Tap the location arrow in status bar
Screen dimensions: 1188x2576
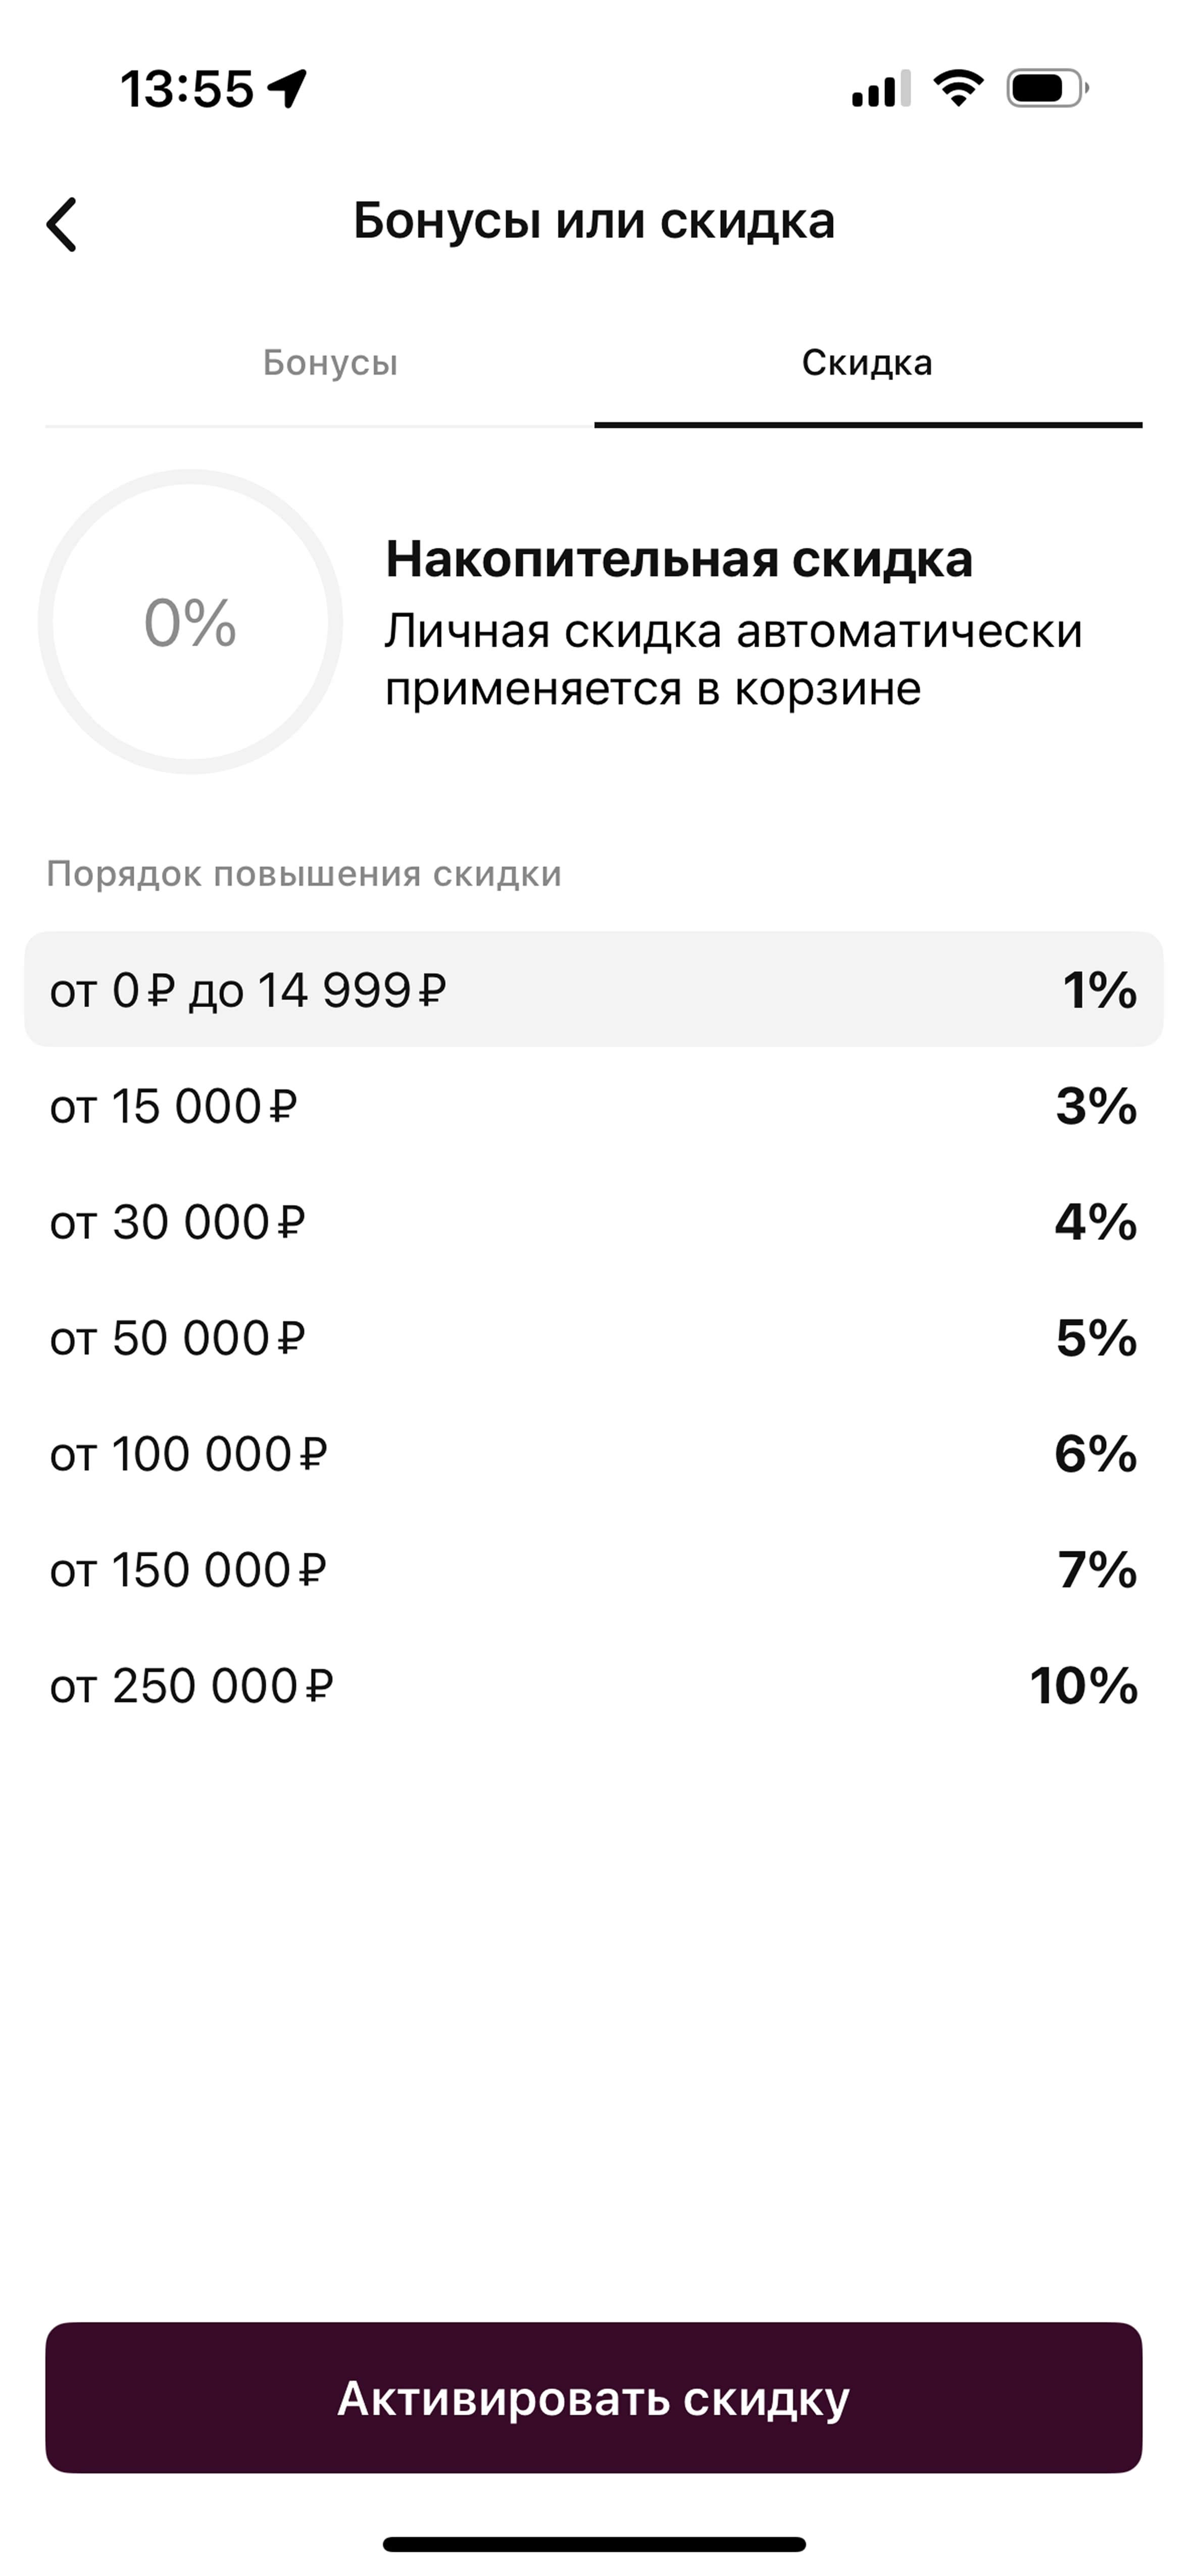click(x=287, y=89)
